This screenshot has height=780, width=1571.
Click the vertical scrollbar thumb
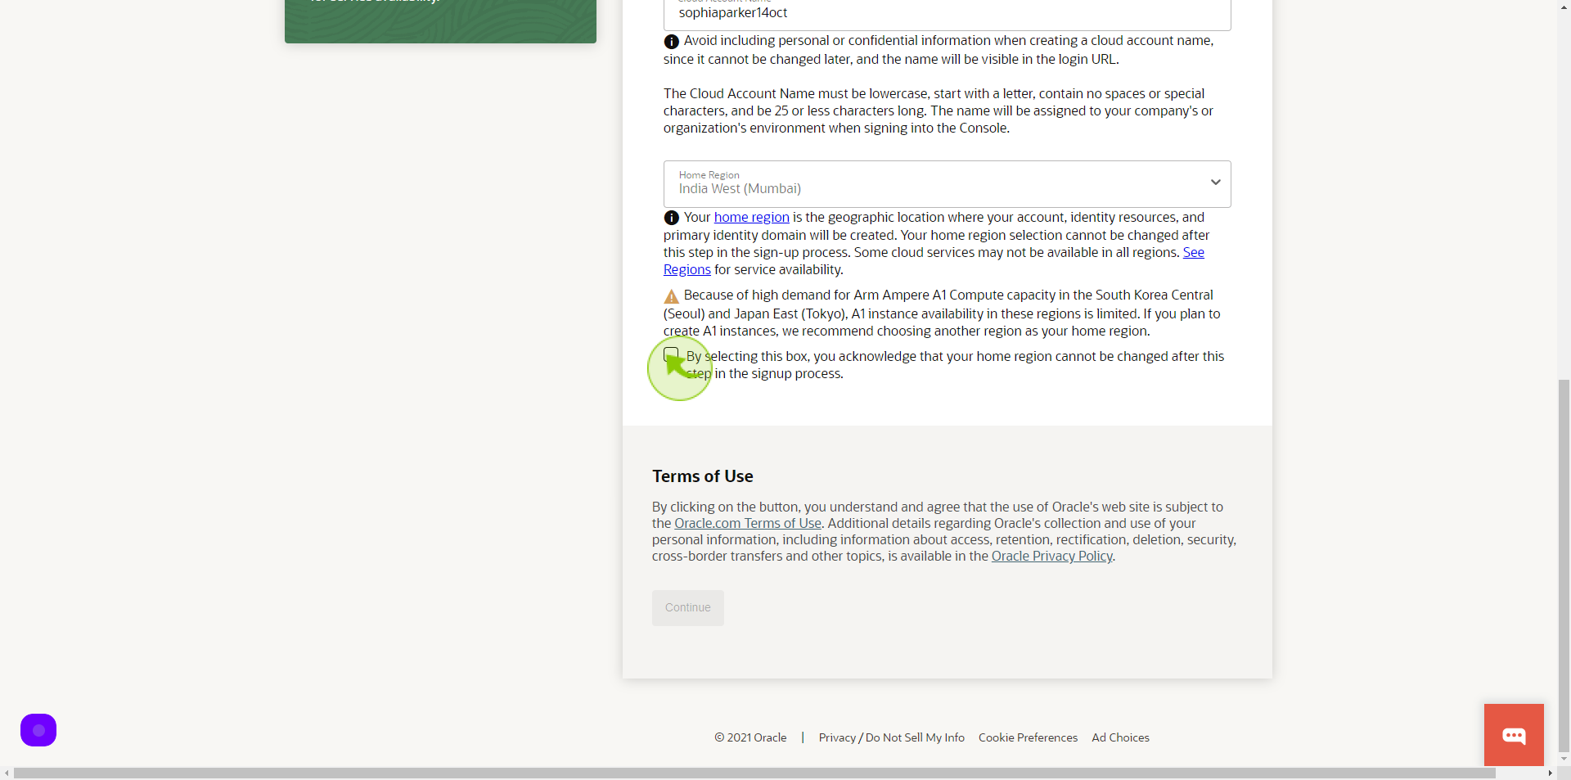[x=1564, y=565]
